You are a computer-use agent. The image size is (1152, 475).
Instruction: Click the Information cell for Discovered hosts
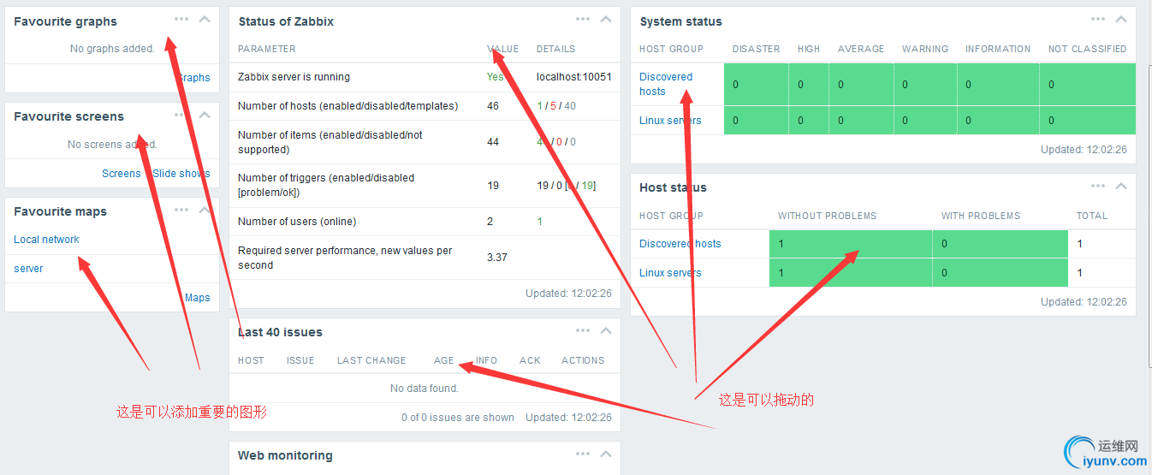point(998,85)
